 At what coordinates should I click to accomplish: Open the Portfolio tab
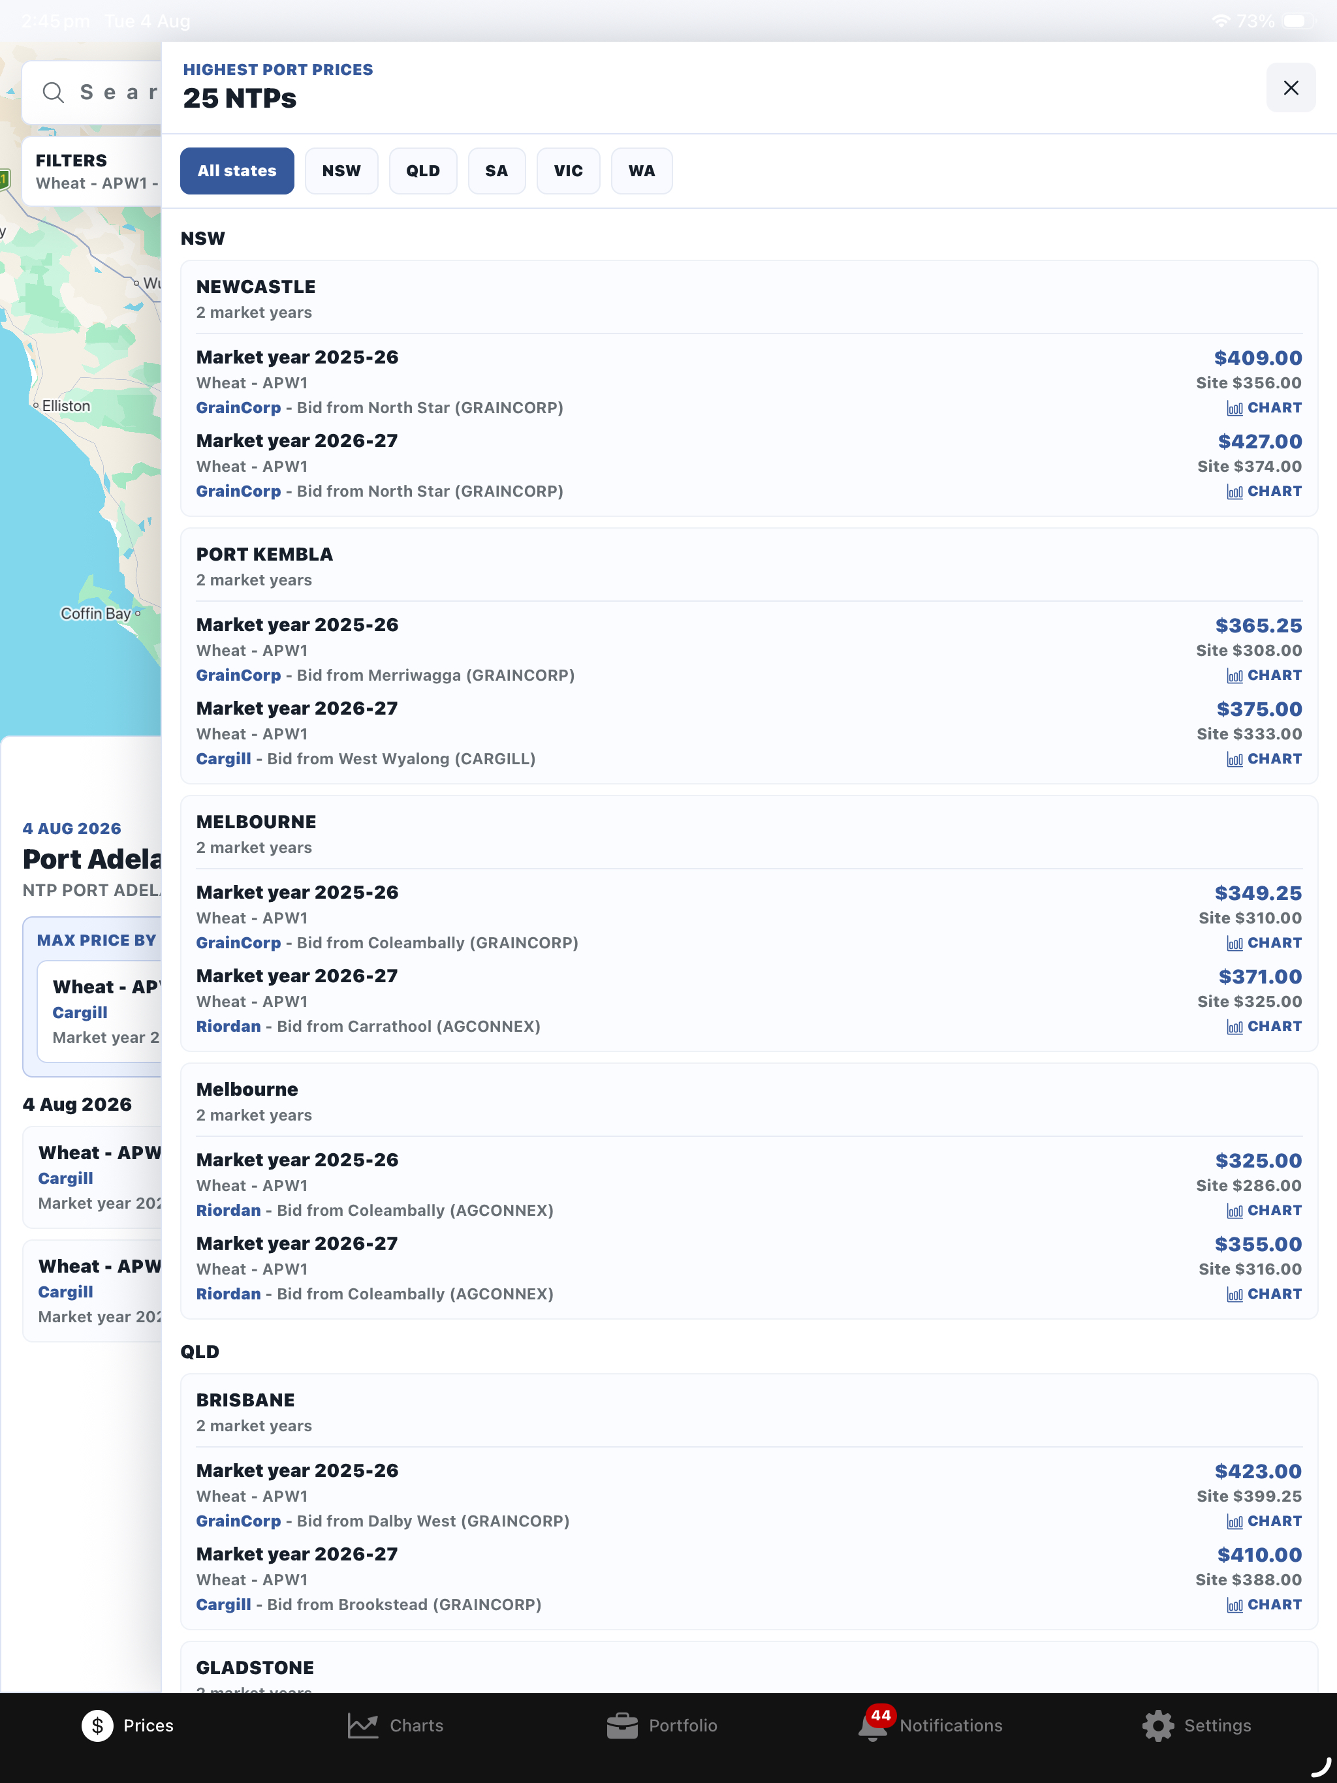pyautogui.click(x=661, y=1726)
